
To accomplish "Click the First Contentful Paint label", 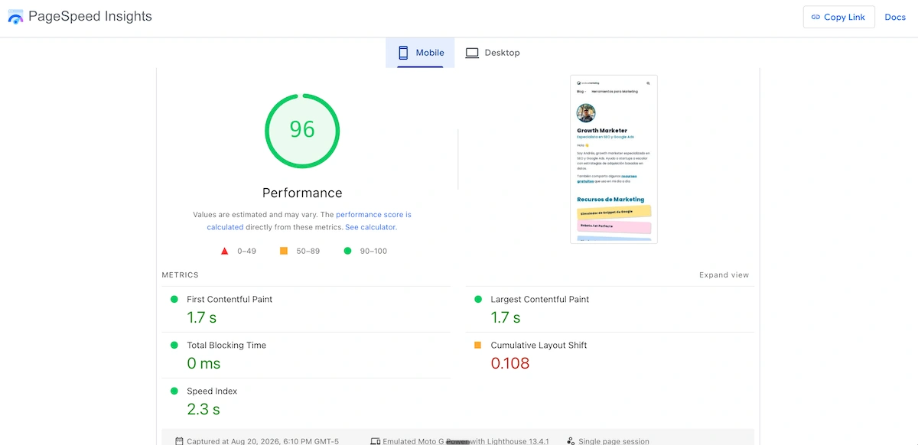I will coord(229,300).
